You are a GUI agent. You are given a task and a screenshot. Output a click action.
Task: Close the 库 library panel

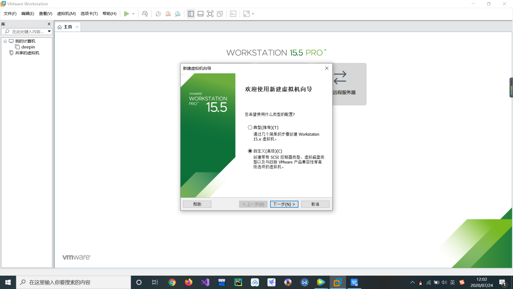pos(49,24)
